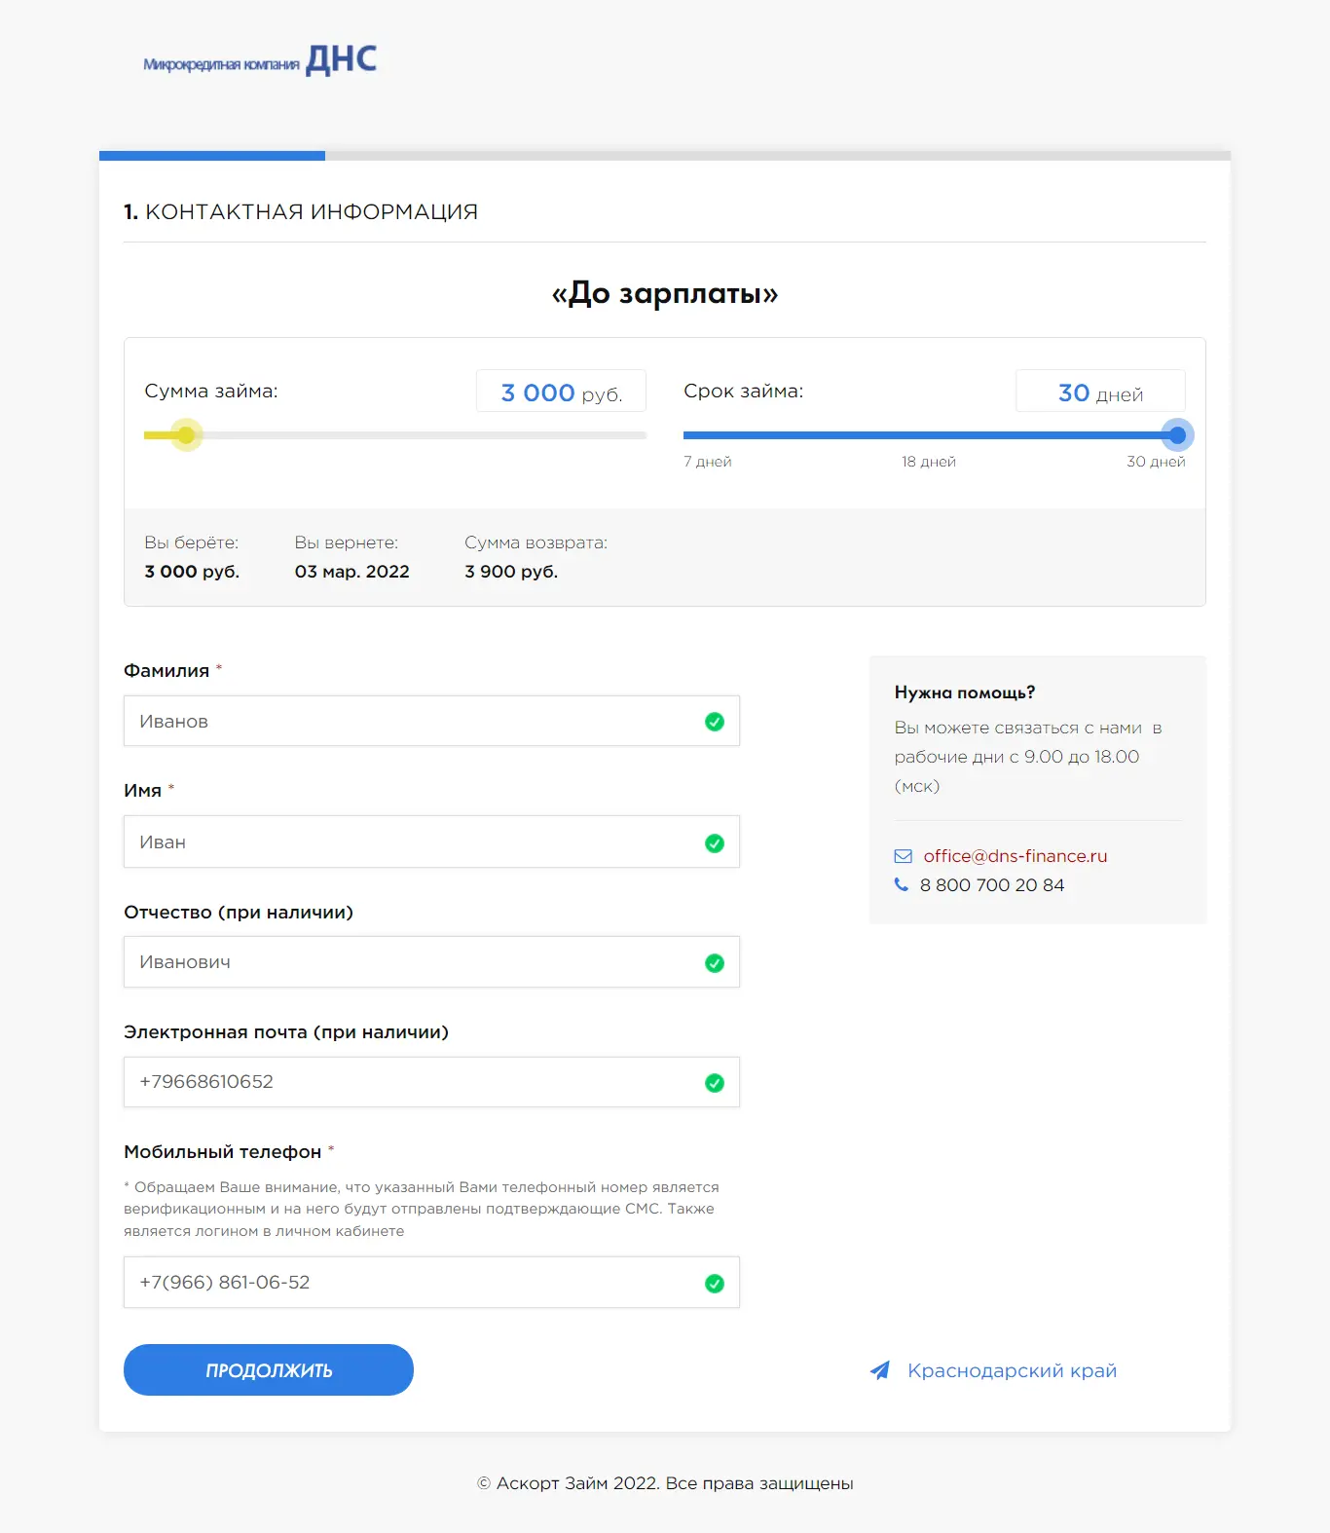Click the 3 000 руб. amount box
The height and width of the screenshot is (1533, 1330).
(561, 392)
